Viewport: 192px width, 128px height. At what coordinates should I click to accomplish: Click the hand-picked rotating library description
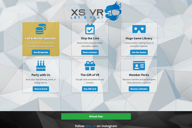139,45
